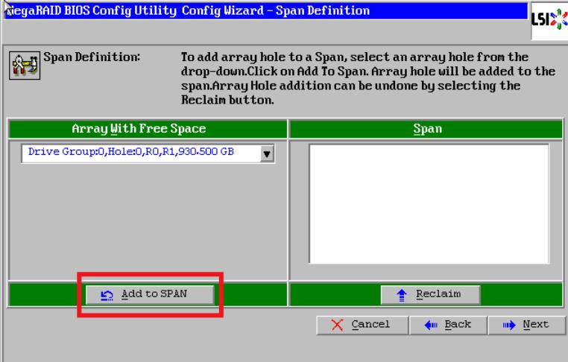Click the Add to SPAN button
Screen dimensions: 568x362
[150, 294]
